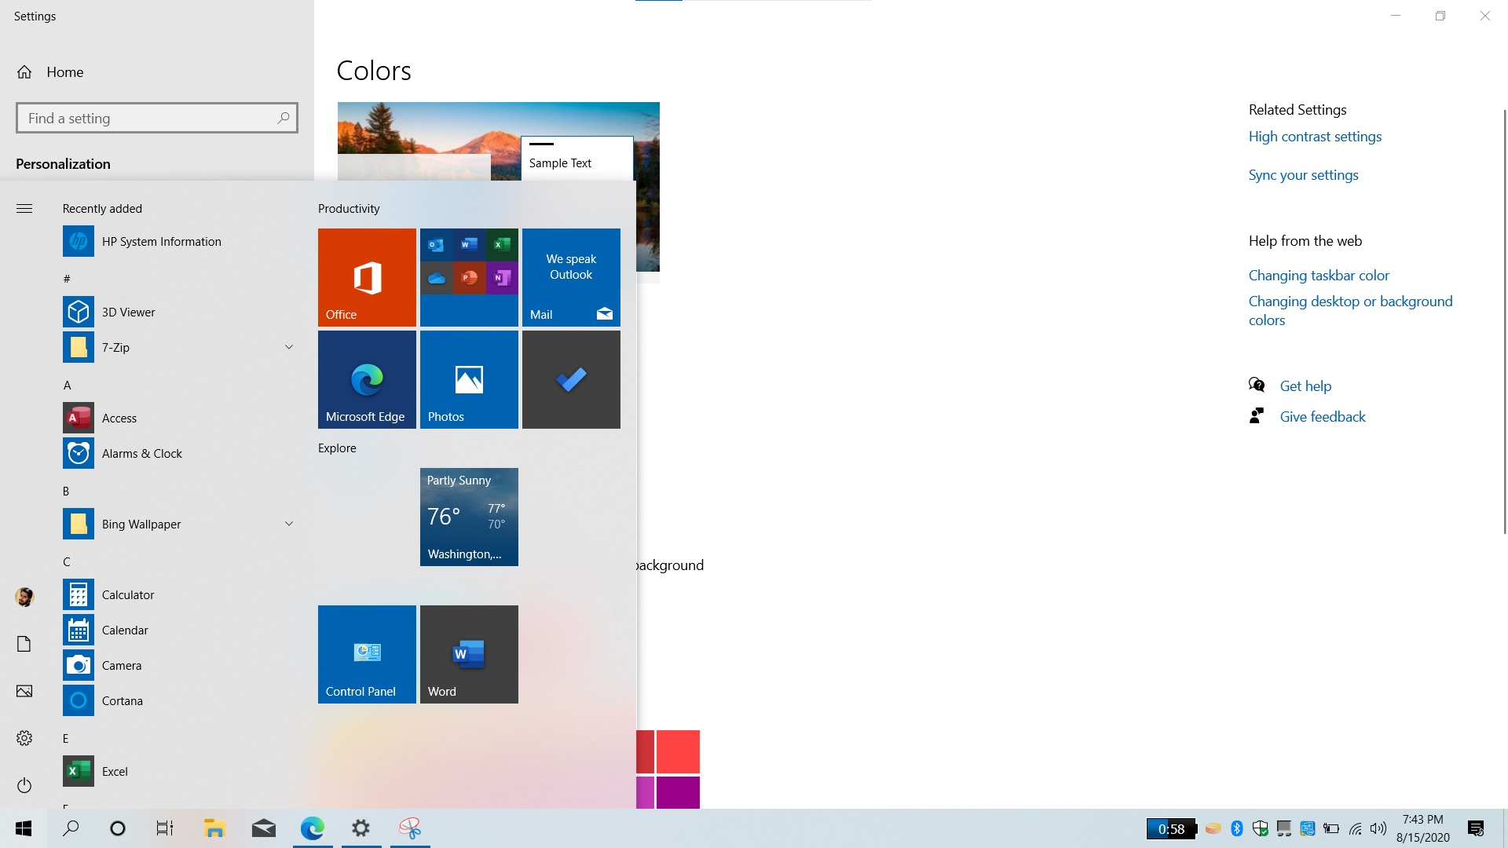
Task: Click the Get help link
Action: point(1305,386)
